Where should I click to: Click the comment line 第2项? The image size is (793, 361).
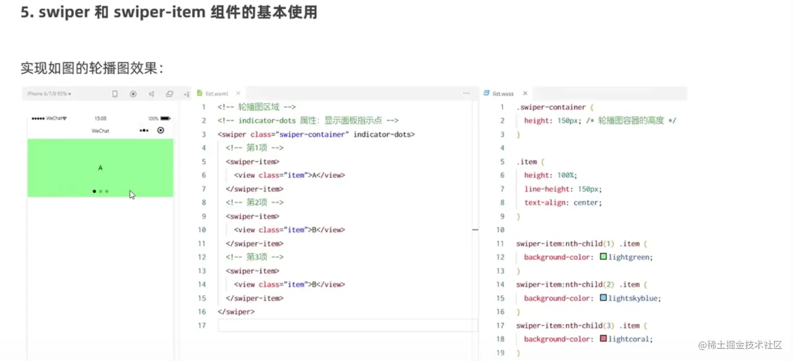pos(254,202)
